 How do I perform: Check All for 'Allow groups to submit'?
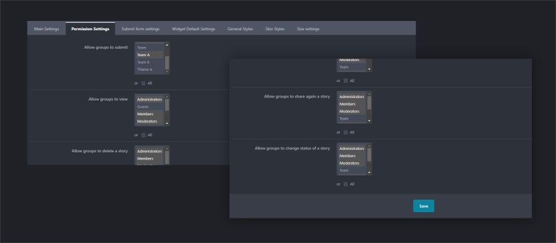pos(143,83)
